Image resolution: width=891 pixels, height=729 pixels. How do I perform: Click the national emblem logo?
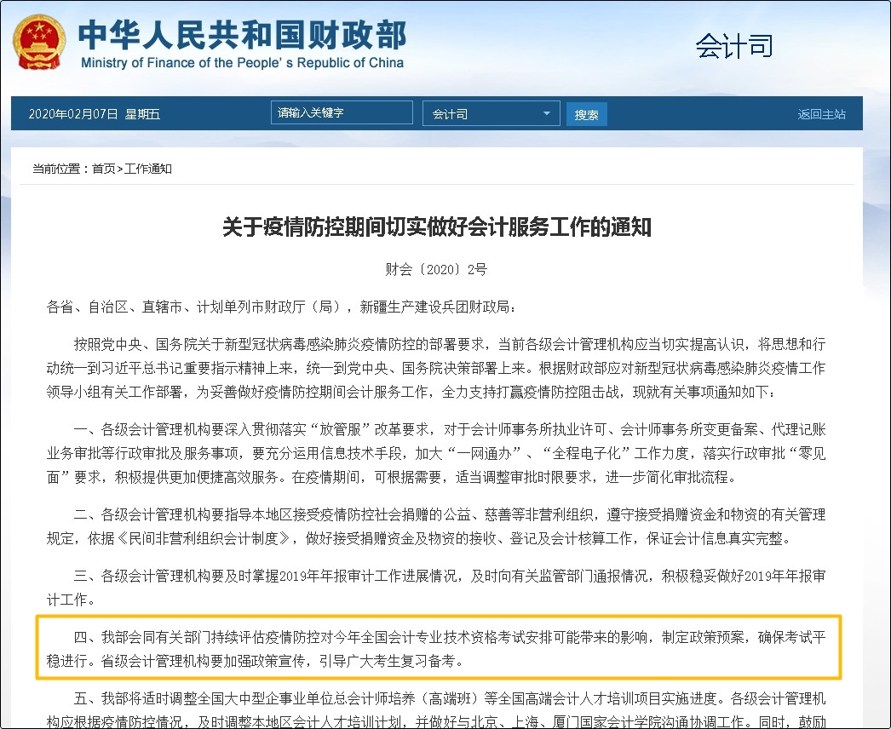pos(37,42)
